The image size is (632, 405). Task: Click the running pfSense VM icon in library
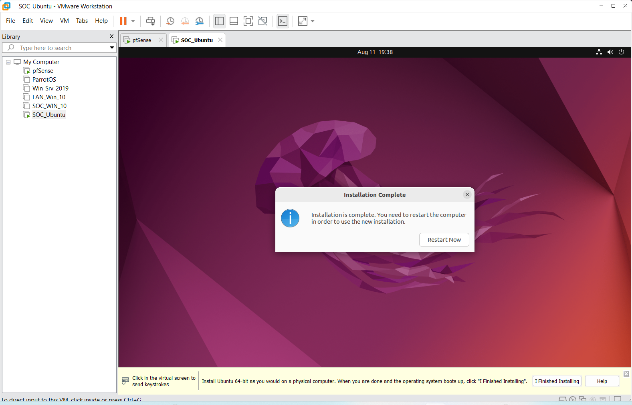[x=26, y=70]
